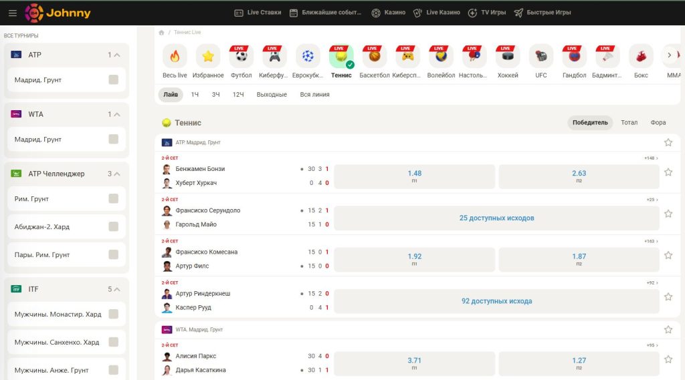Open Избранное star category
The height and width of the screenshot is (380, 685).
point(208,56)
